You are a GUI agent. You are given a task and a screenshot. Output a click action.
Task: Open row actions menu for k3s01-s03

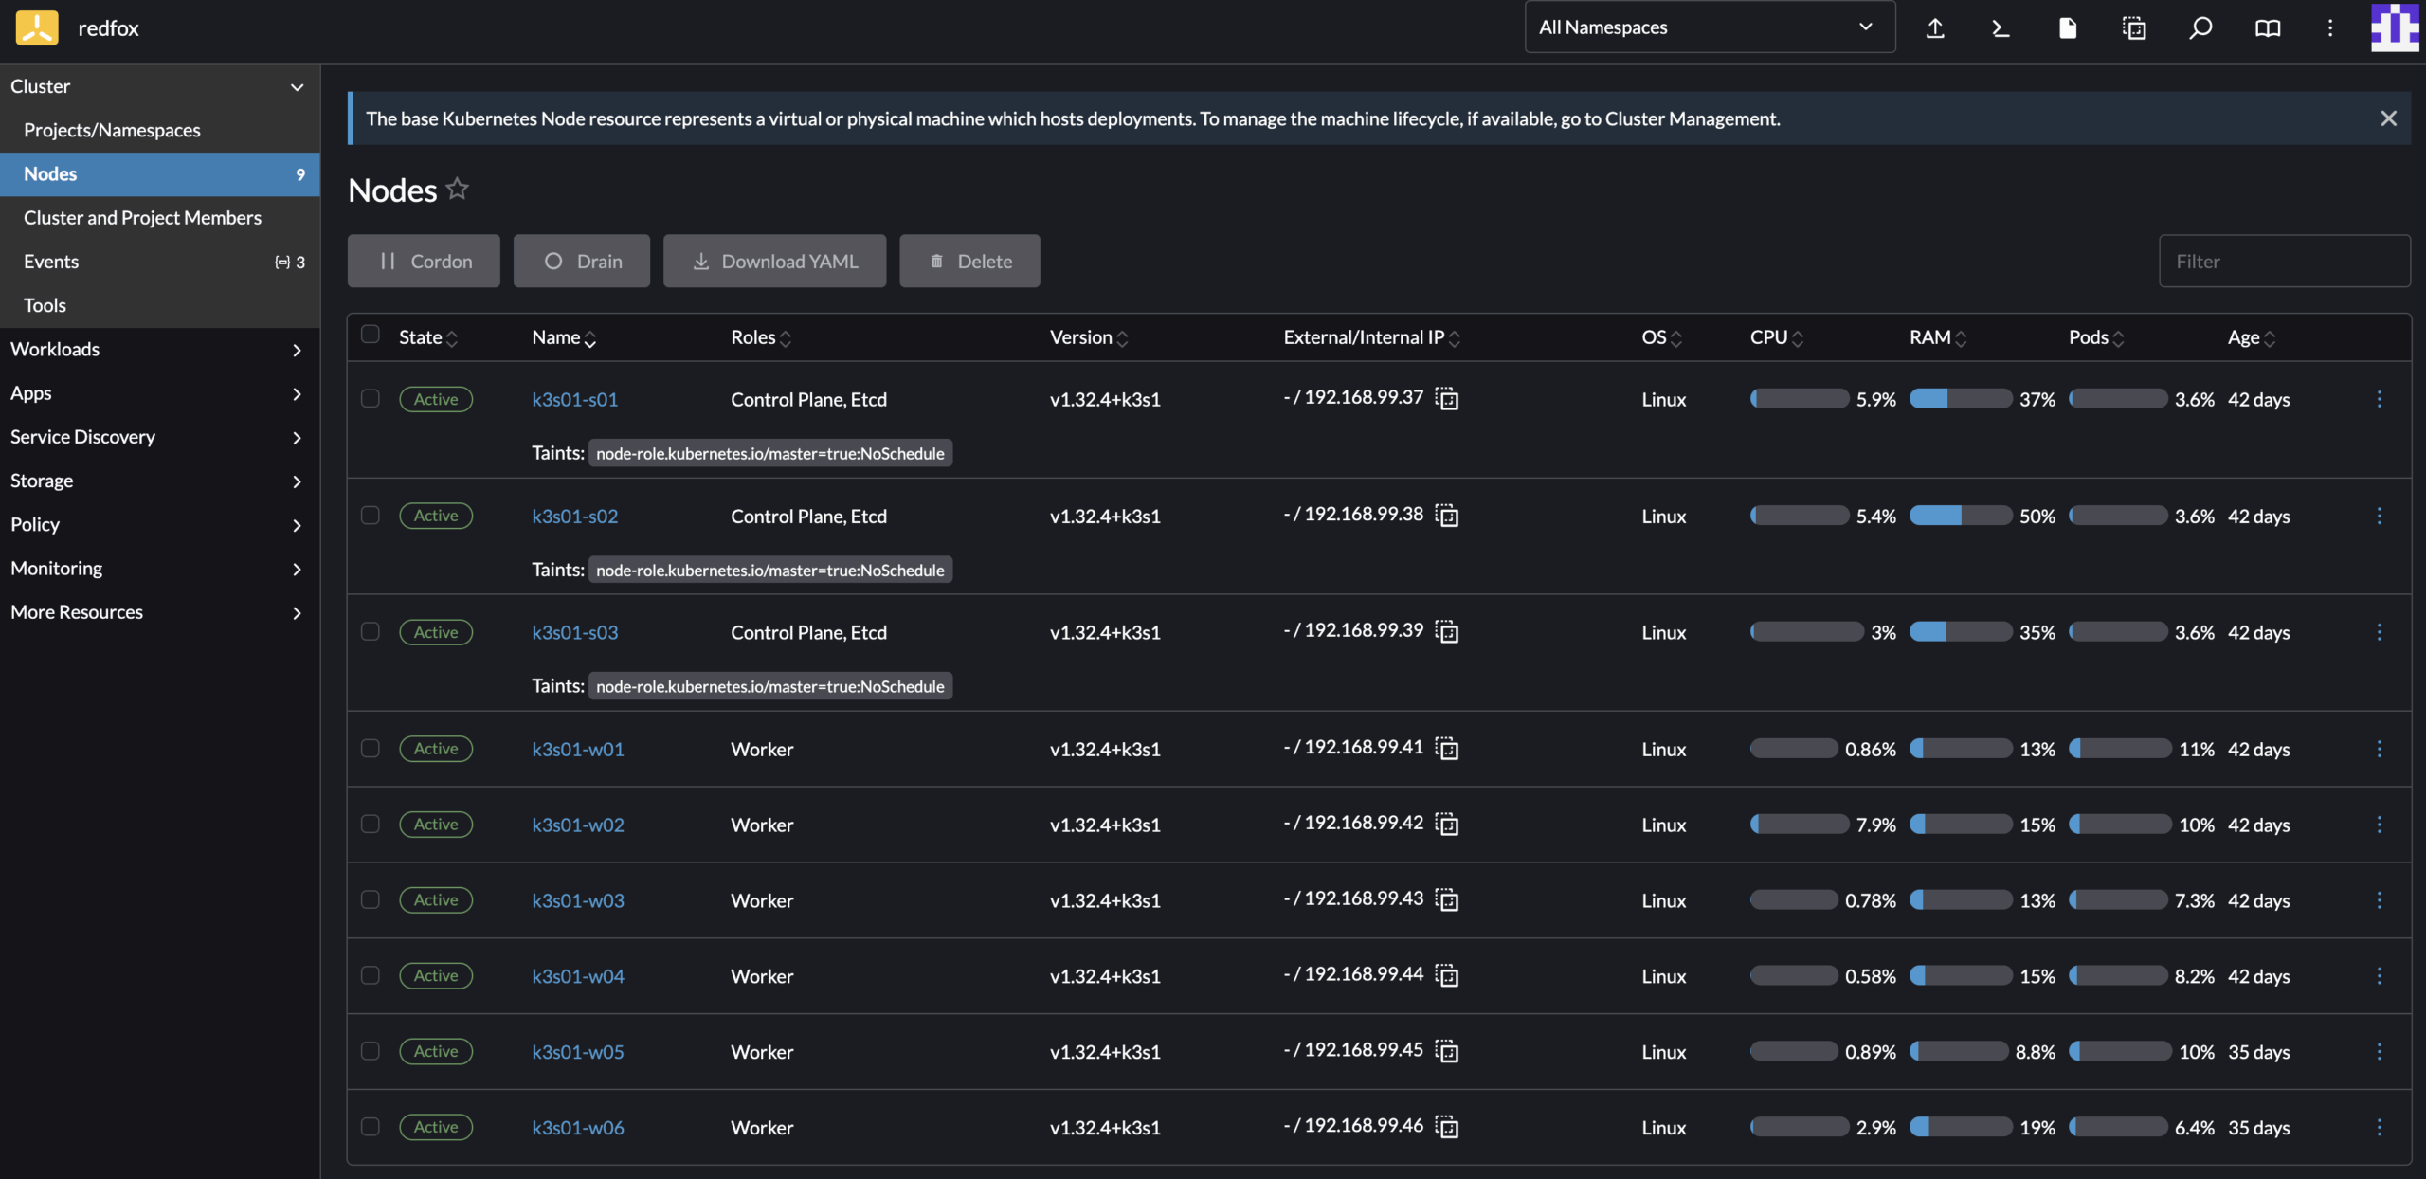[x=2379, y=632]
